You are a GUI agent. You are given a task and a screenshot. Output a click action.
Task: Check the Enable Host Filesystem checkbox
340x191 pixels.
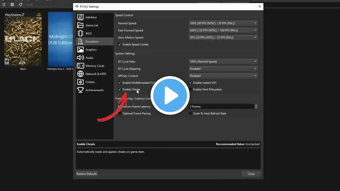(205, 89)
